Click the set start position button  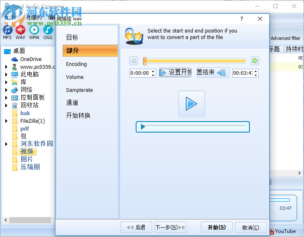pyautogui.click(x=175, y=72)
